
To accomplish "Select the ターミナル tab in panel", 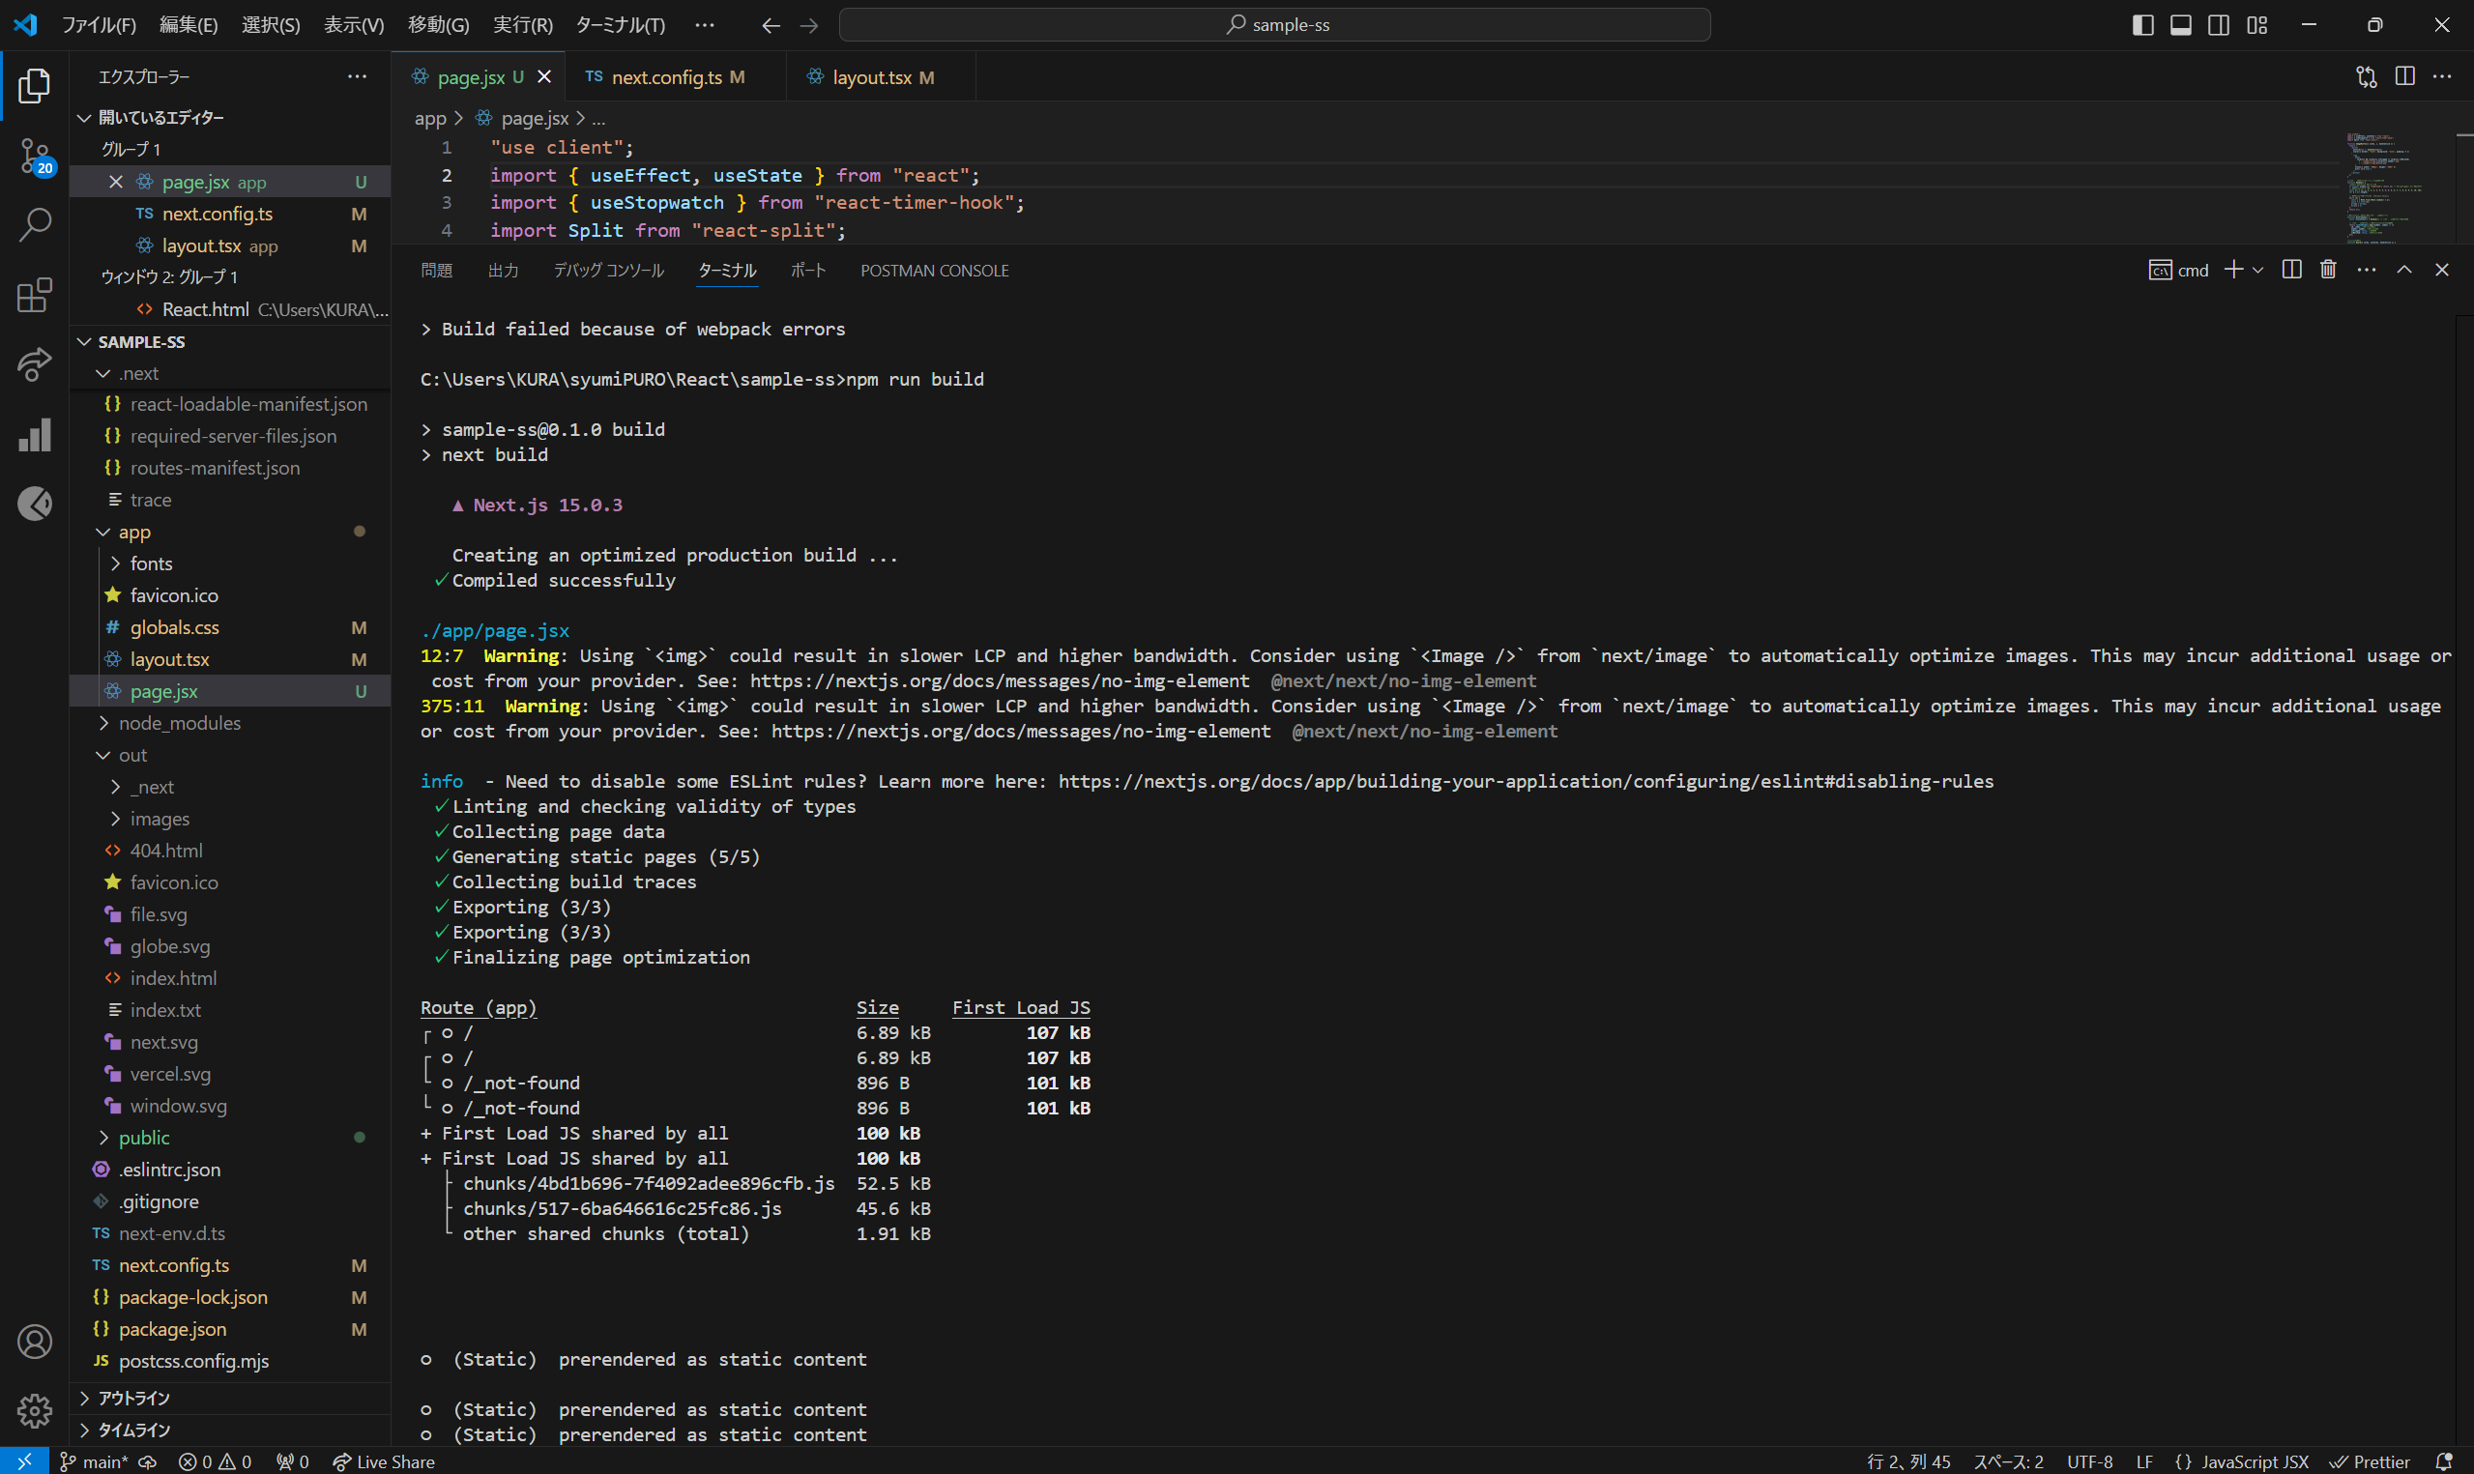I will (726, 271).
